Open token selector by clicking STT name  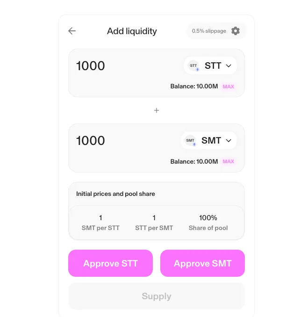tap(213, 66)
